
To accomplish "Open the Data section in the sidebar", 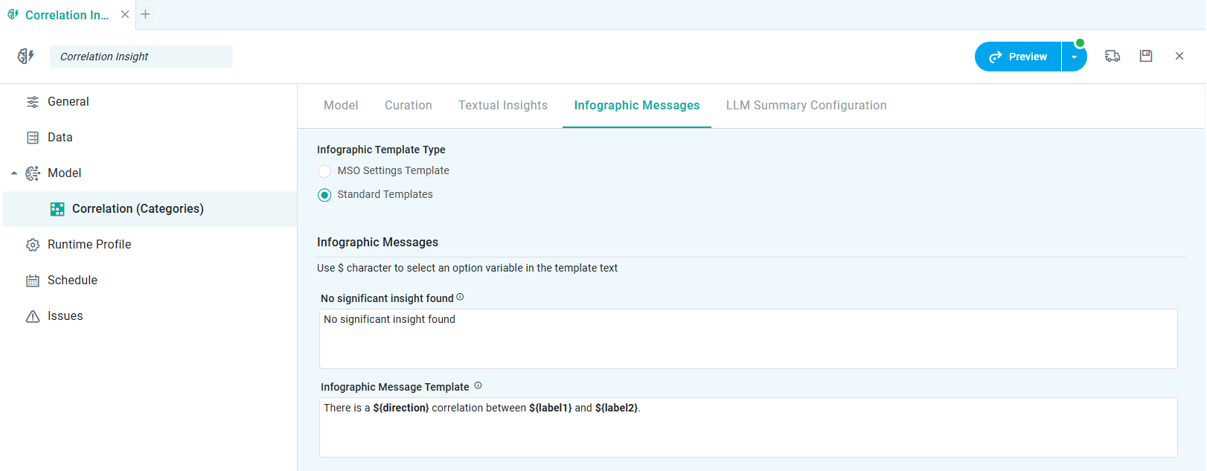I will [60, 138].
